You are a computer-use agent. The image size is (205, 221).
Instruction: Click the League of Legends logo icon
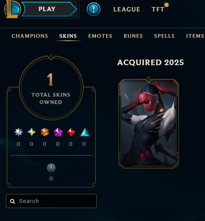[x=13, y=9]
